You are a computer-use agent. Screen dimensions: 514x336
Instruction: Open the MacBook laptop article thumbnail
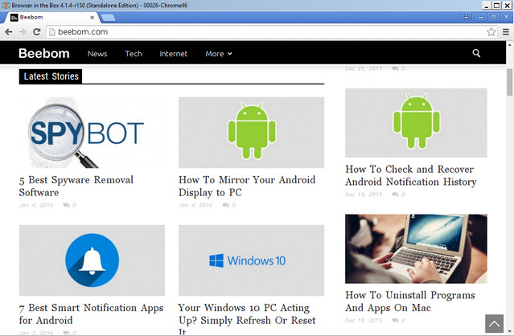416,249
